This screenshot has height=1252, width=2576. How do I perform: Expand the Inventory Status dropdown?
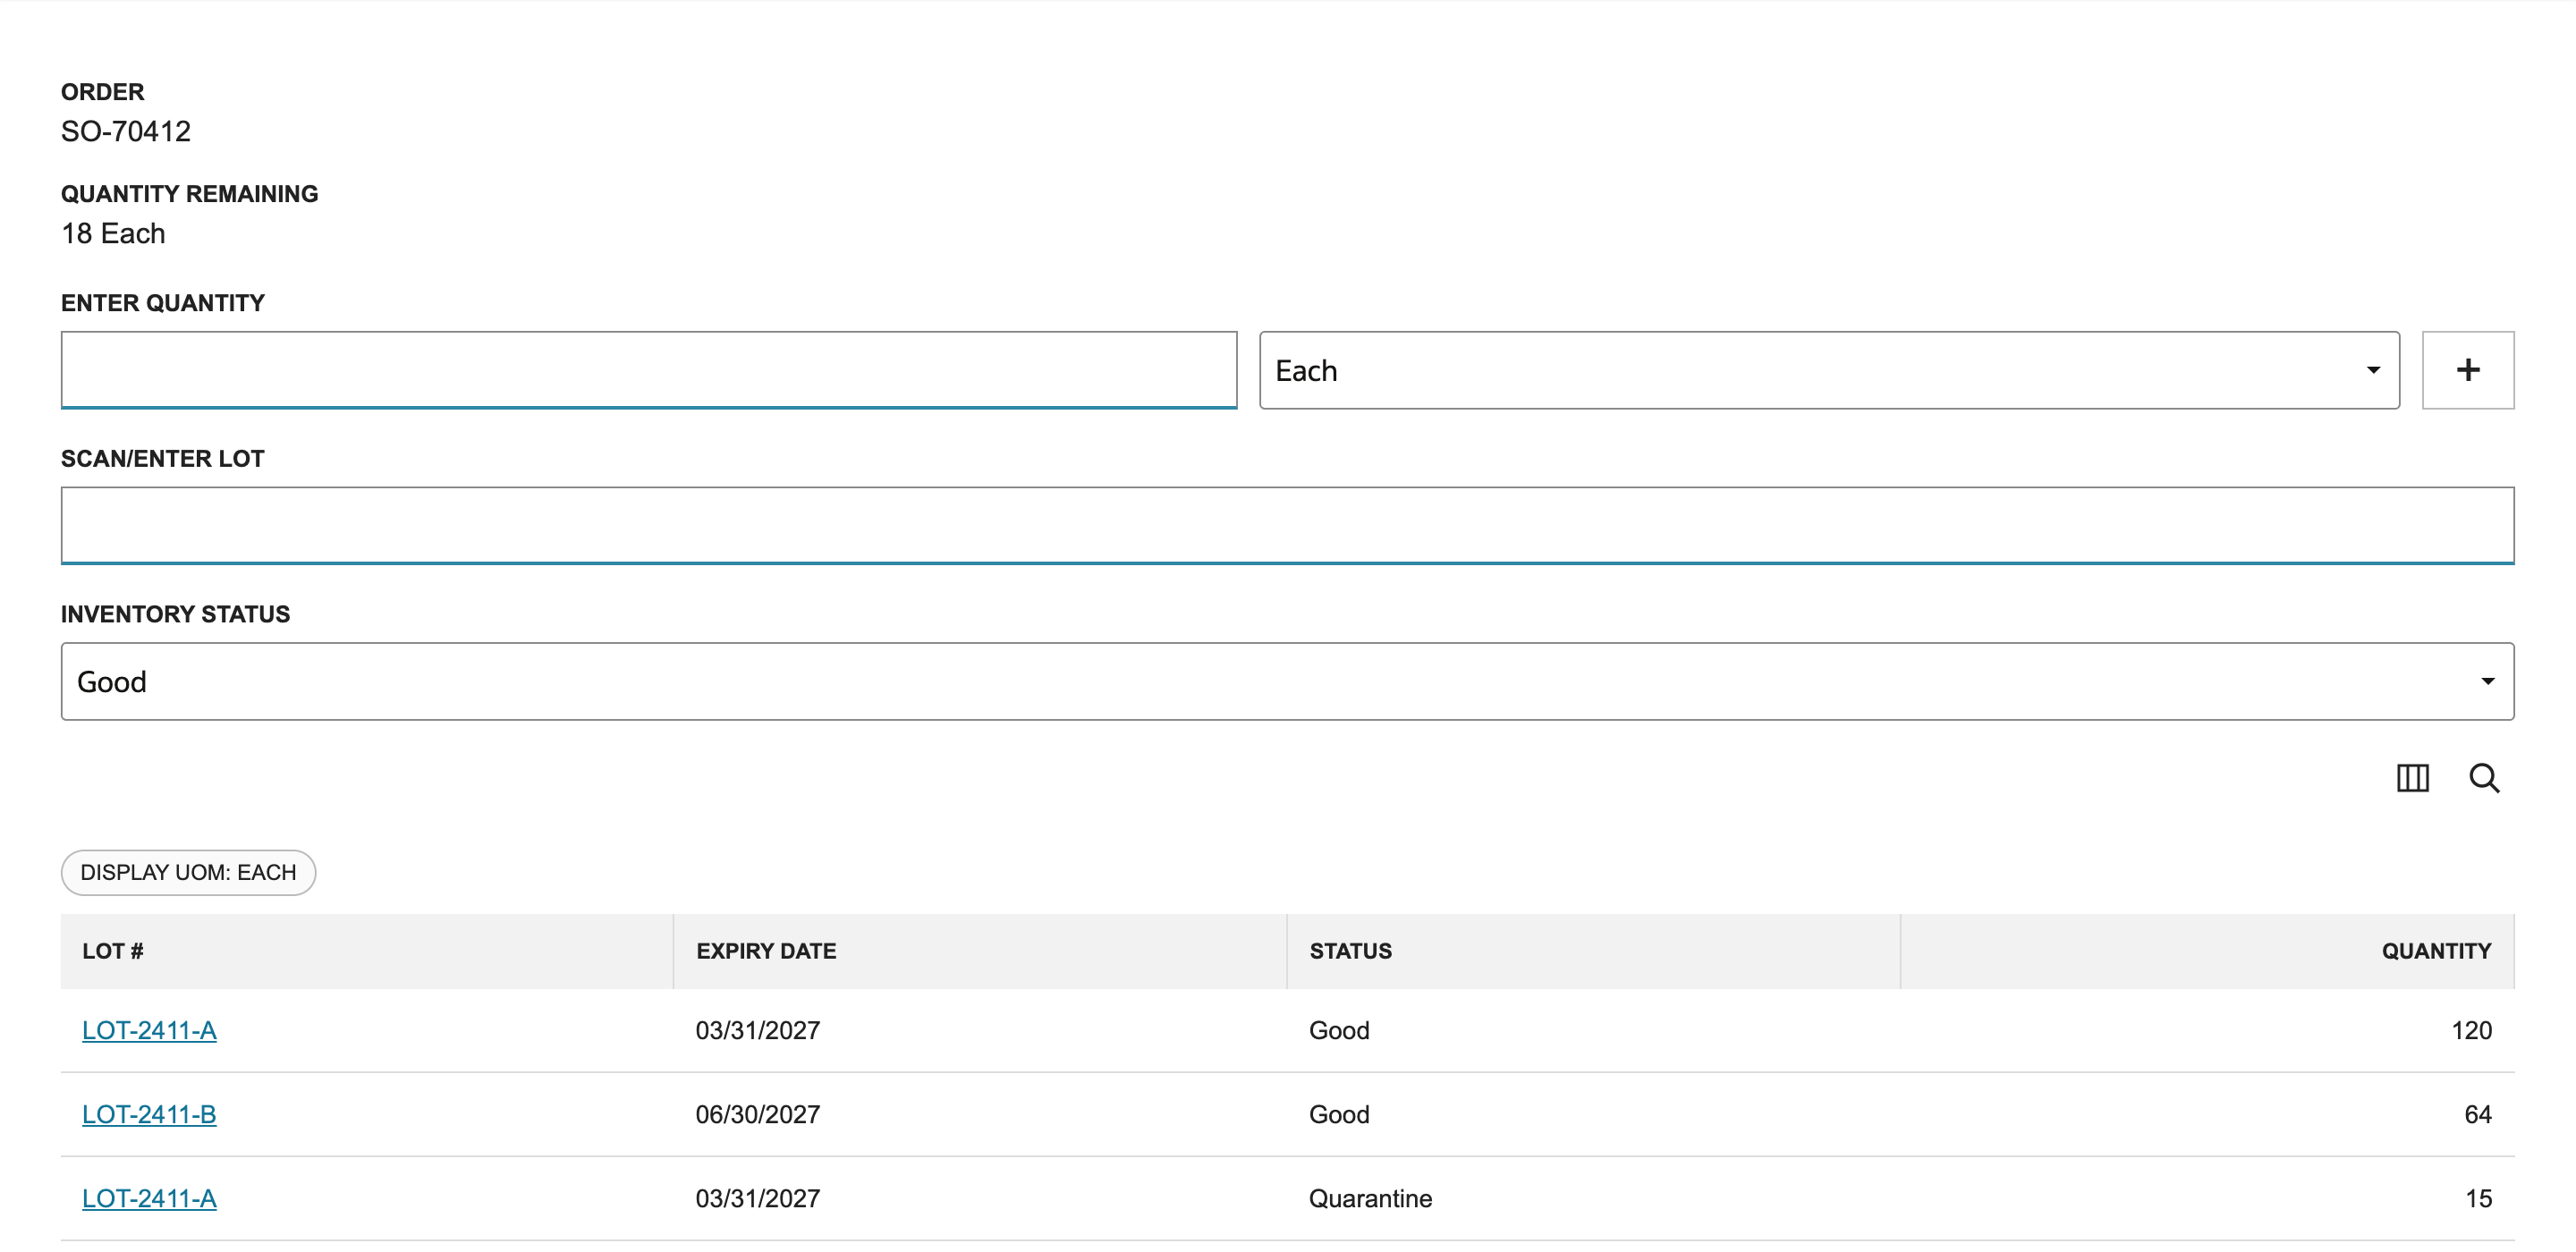coord(1287,681)
